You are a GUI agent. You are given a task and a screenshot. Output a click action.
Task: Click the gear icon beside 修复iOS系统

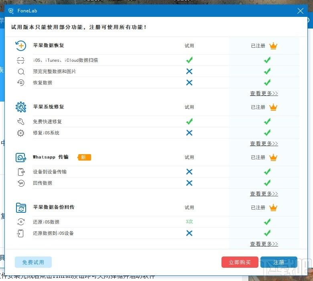20,133
